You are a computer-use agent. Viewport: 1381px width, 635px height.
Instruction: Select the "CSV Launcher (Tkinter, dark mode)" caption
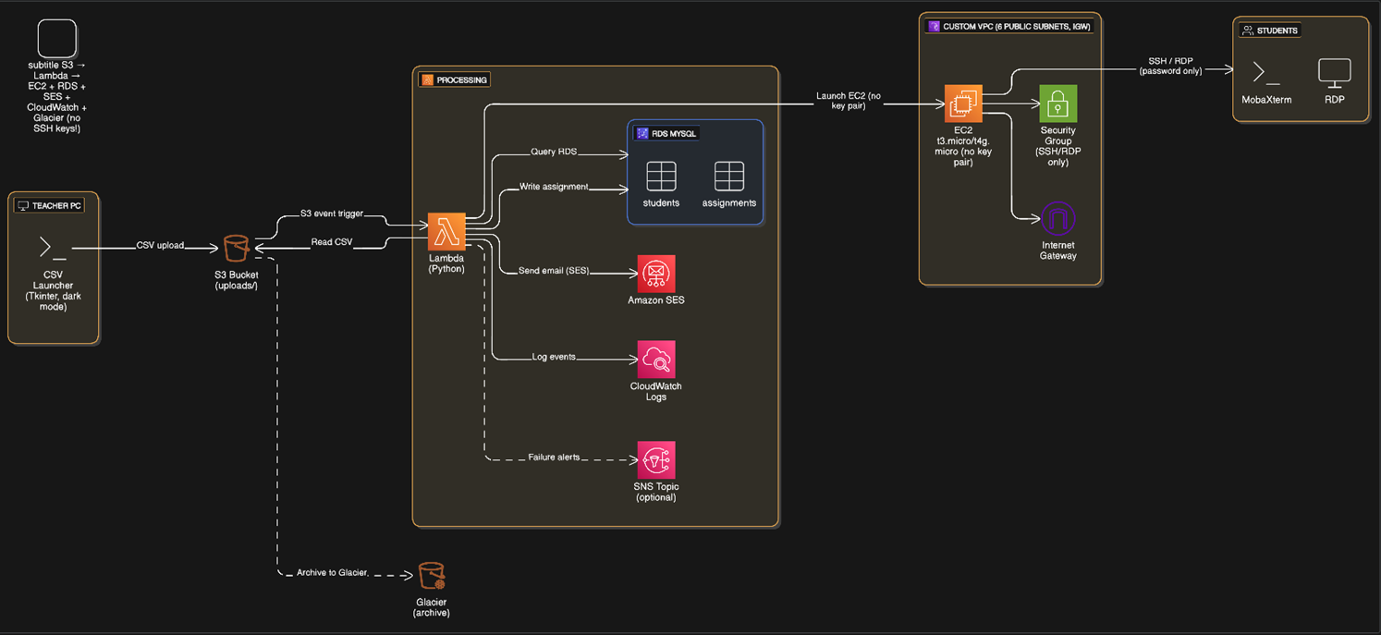pyautogui.click(x=53, y=291)
